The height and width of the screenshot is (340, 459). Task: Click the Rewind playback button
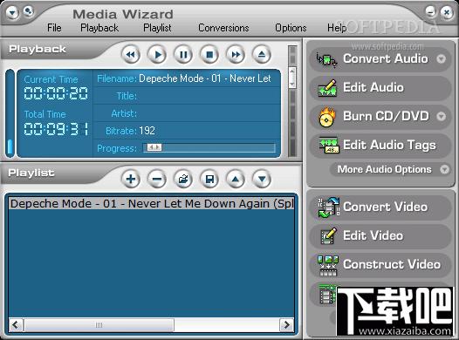(x=131, y=54)
